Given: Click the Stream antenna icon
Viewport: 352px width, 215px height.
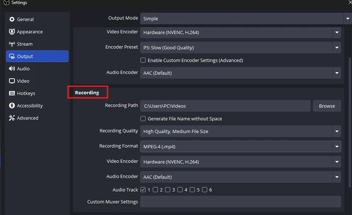Looking at the screenshot, I should [x=12, y=44].
